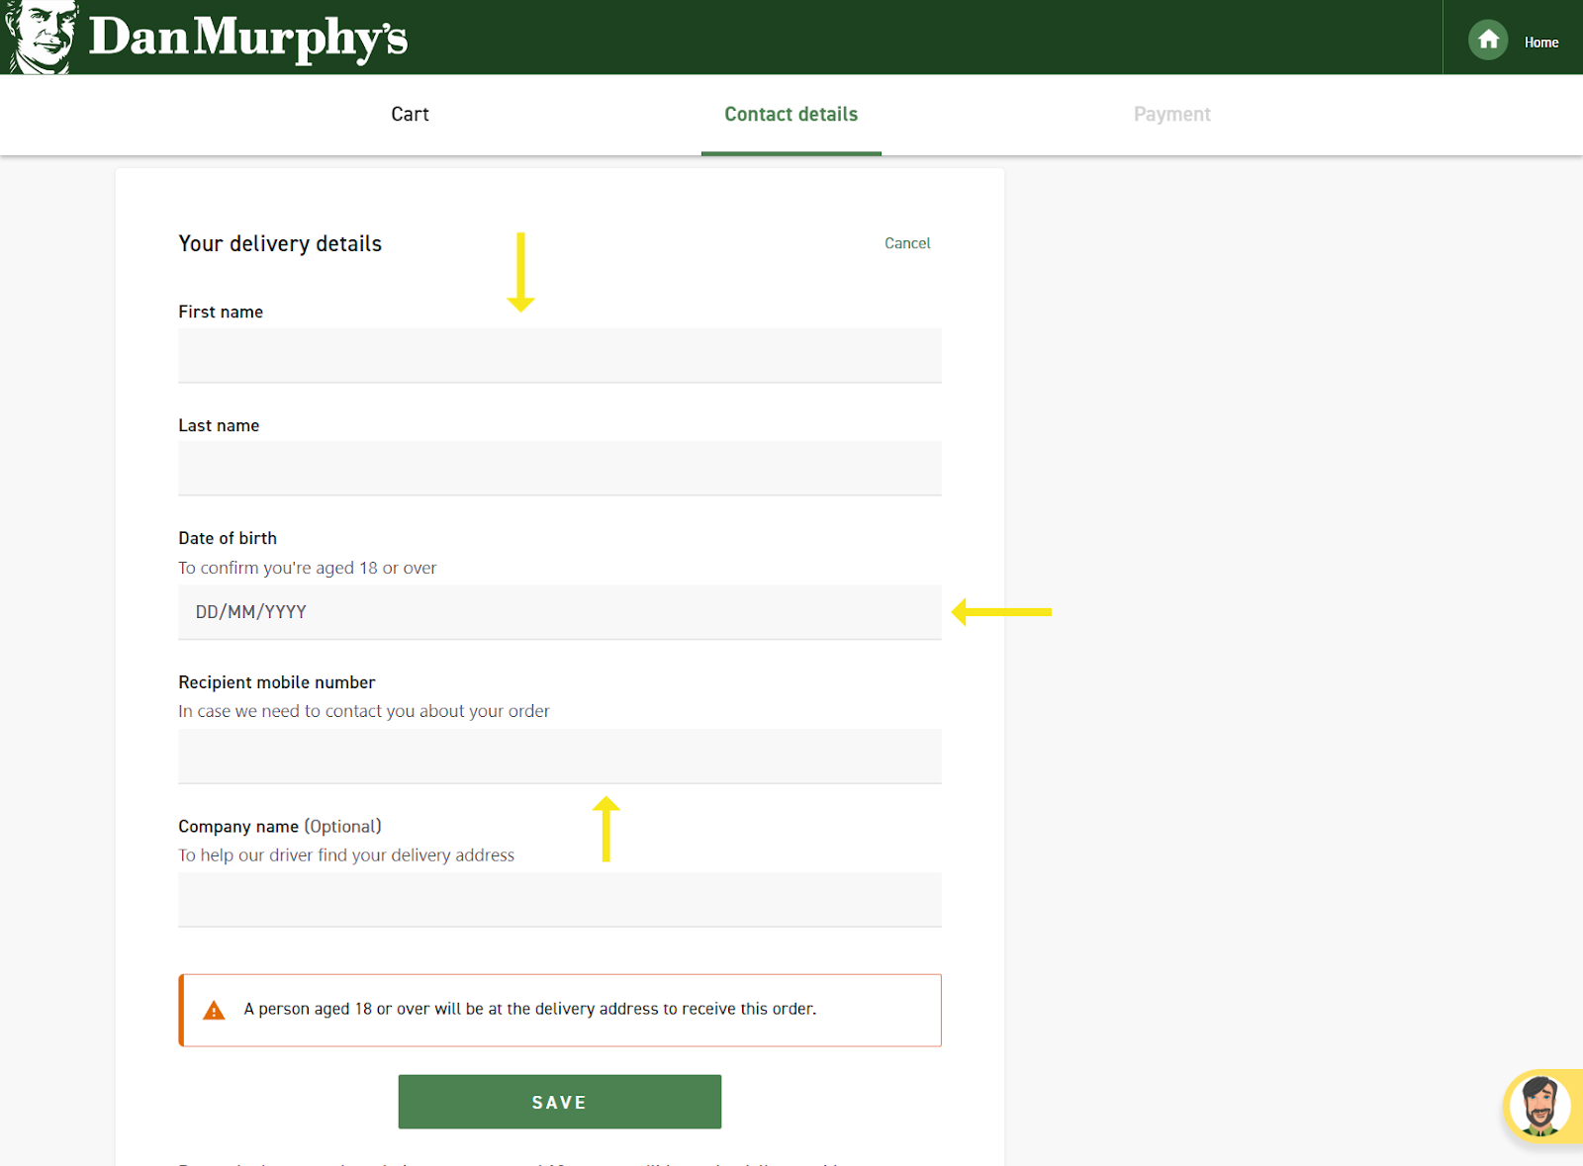Select the Contact details tab
The width and height of the screenshot is (1583, 1166).
(791, 115)
